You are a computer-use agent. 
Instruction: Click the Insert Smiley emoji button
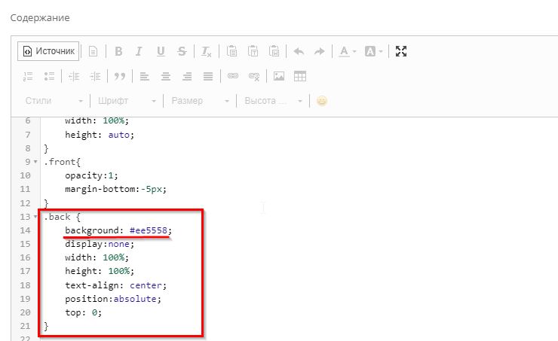[x=322, y=101]
